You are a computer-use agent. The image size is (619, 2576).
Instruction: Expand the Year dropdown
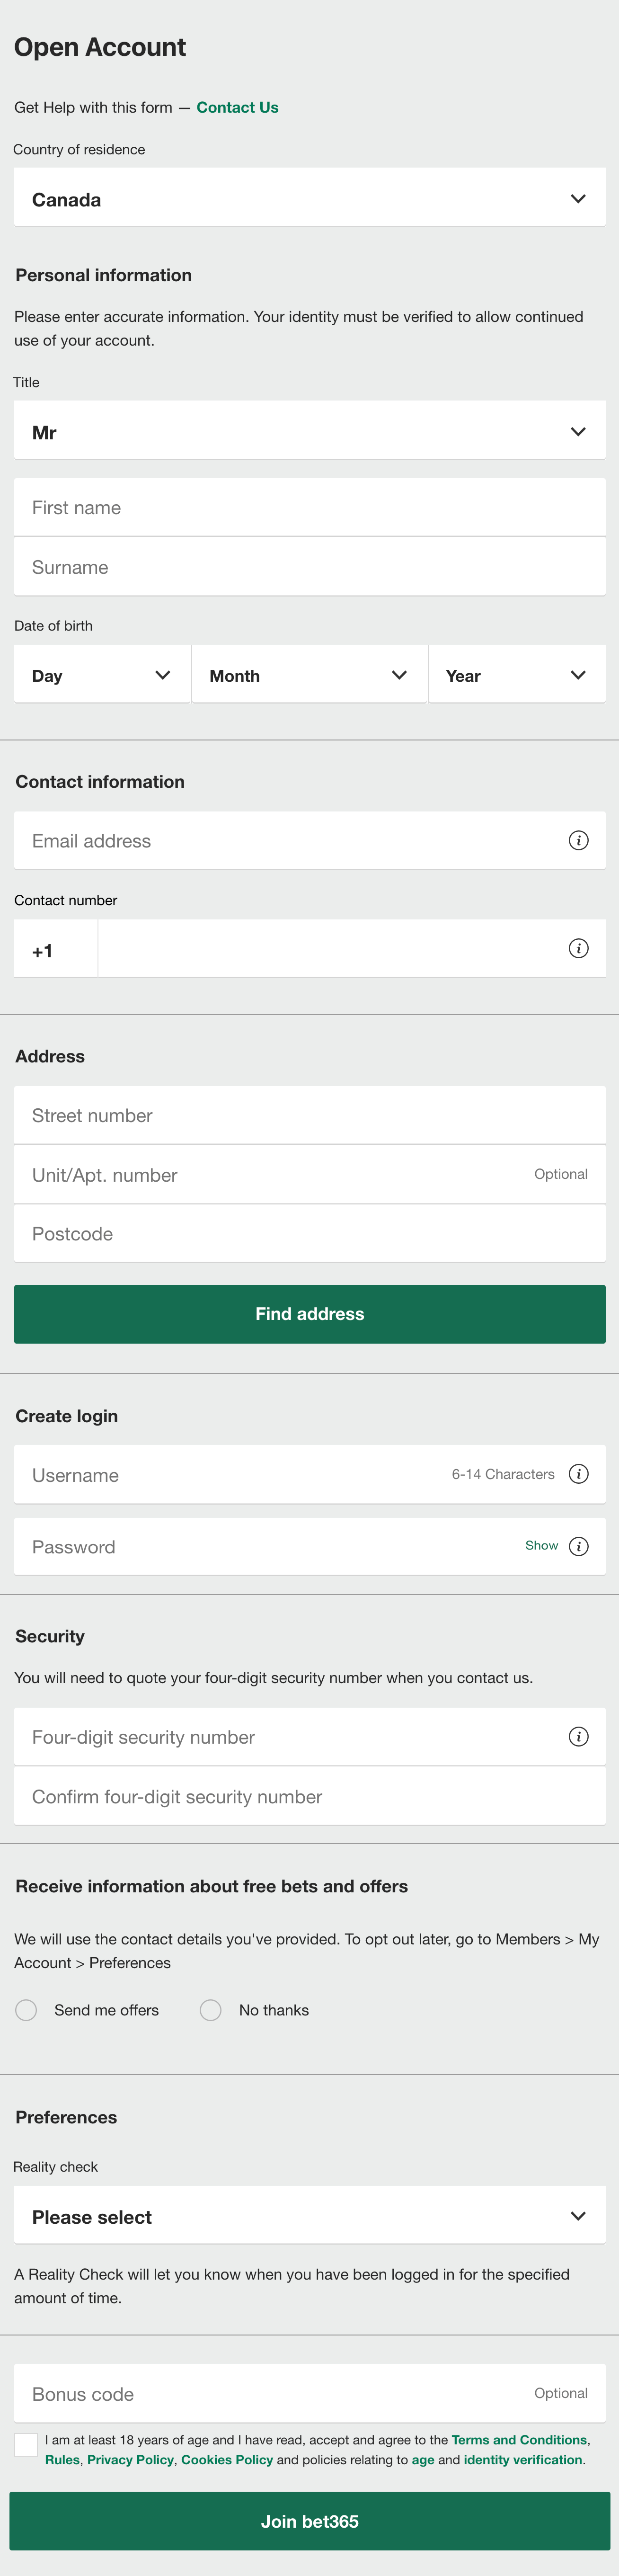pyautogui.click(x=517, y=675)
